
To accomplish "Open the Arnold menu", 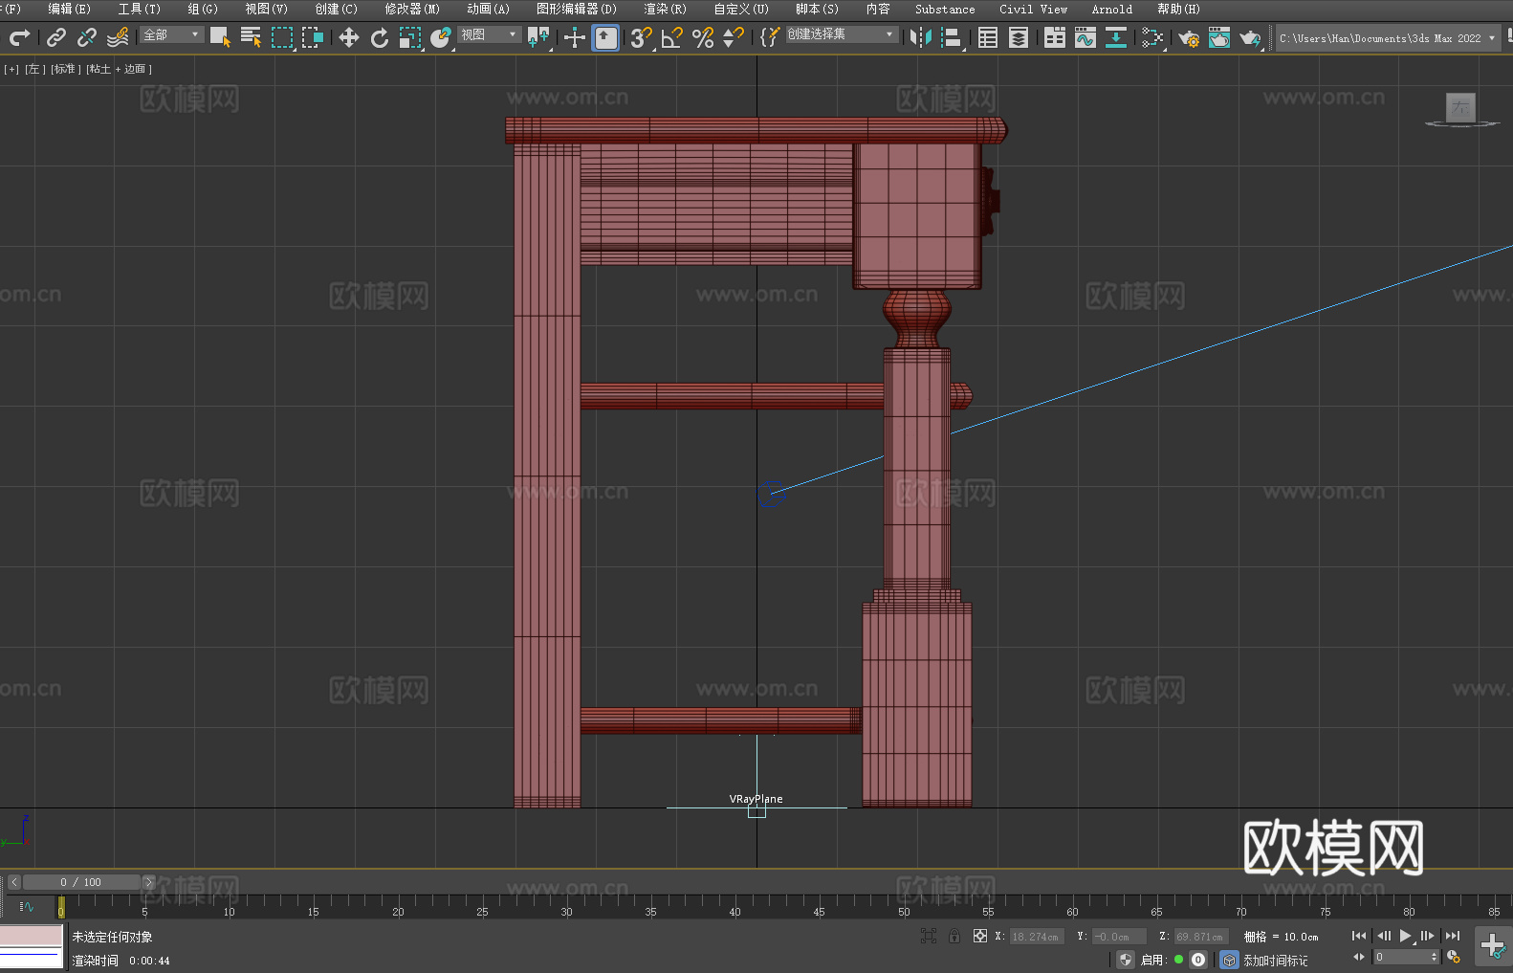I will point(1111,9).
